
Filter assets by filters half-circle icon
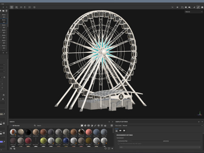tap(92, 125)
